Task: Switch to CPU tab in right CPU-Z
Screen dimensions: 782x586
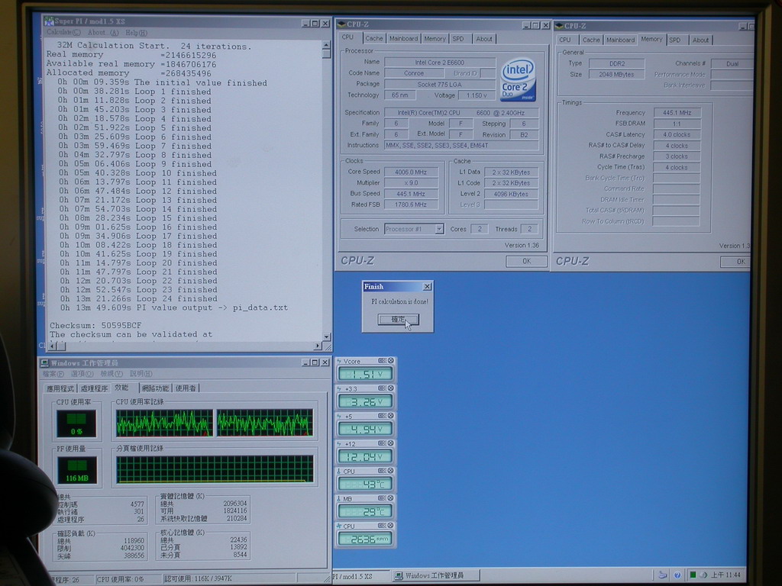Action: pyautogui.click(x=565, y=40)
